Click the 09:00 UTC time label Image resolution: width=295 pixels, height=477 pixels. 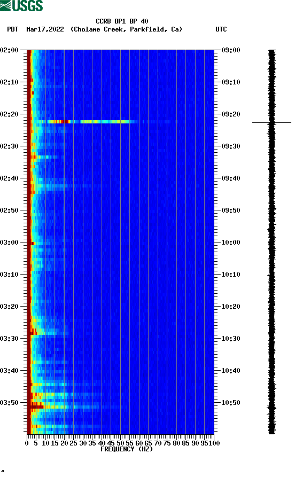(231, 50)
